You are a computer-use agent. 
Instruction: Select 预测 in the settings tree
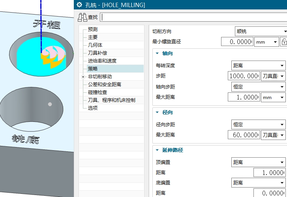[x=93, y=29]
